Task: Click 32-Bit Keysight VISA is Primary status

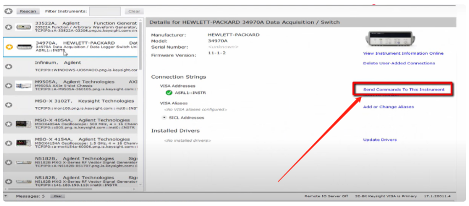Action: coord(385,196)
